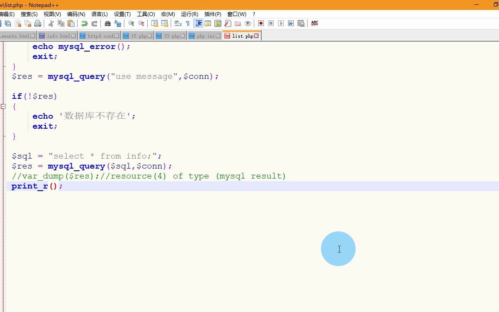This screenshot has width=499, height=312.
Task: Expand the 设置(T) menu options
Action: pyautogui.click(x=122, y=14)
